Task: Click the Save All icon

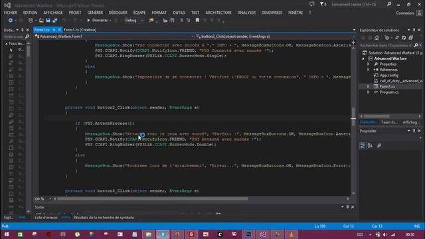Action: (x=54, y=21)
